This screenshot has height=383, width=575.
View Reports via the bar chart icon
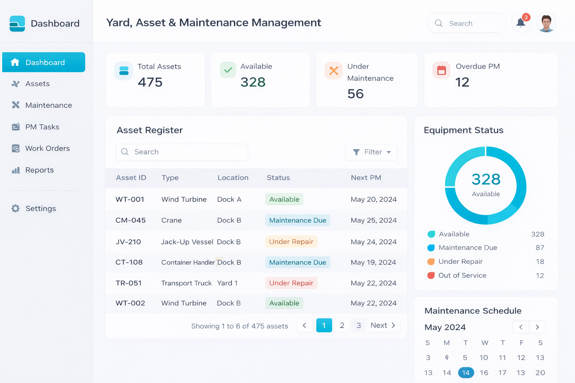(16, 170)
